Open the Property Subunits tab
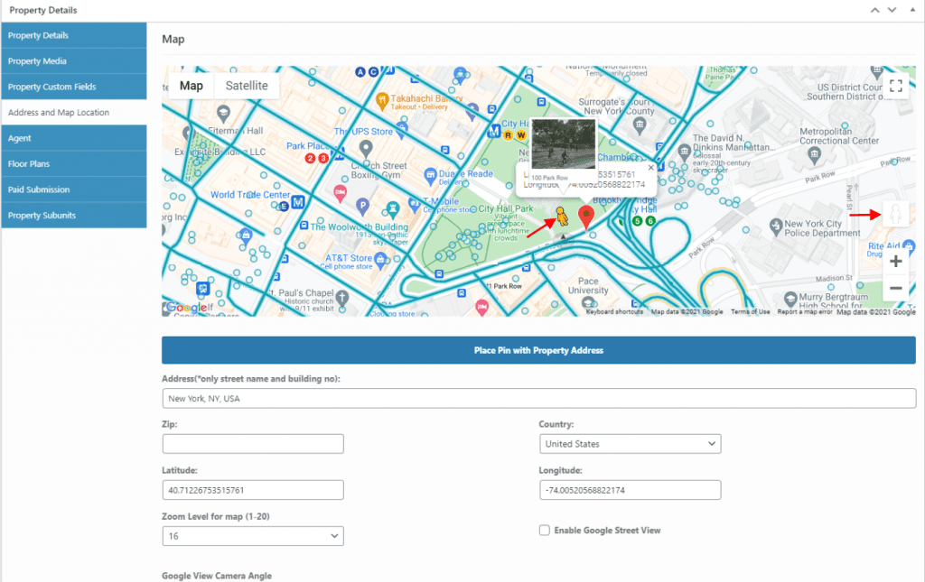Viewport: 925px width, 582px height. [x=74, y=216]
